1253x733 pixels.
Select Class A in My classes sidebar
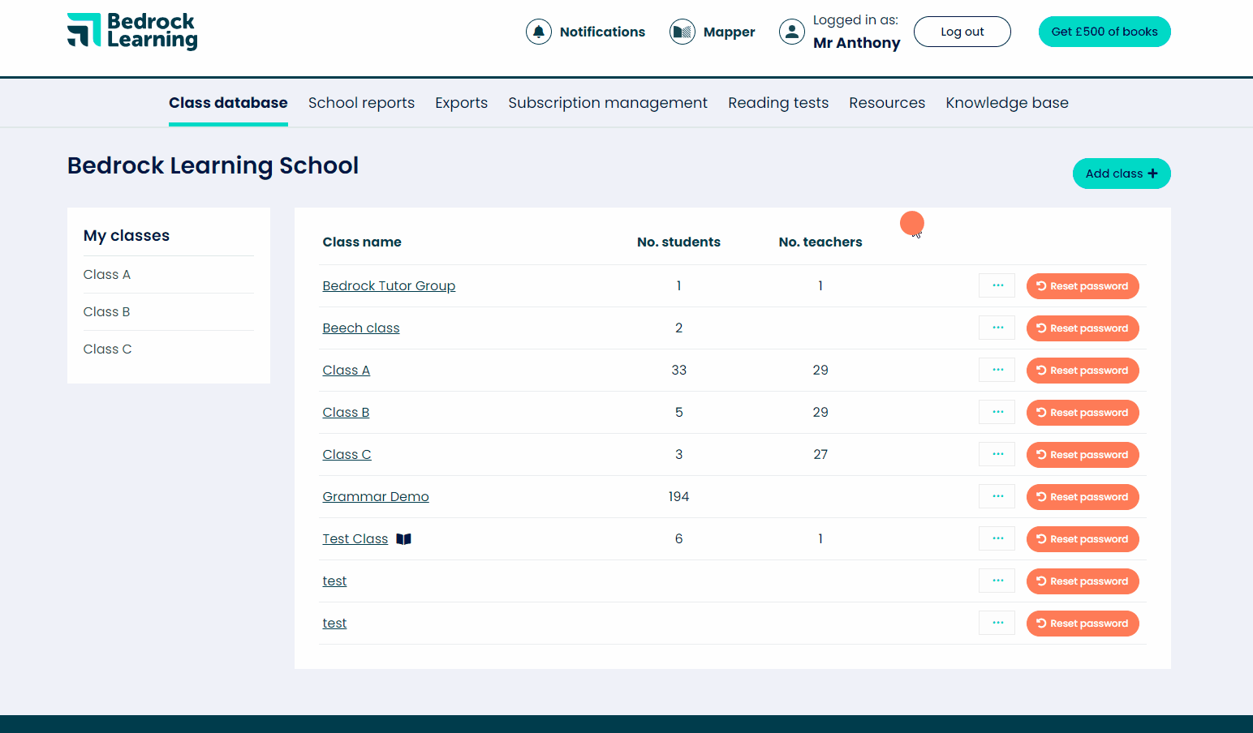pos(106,274)
